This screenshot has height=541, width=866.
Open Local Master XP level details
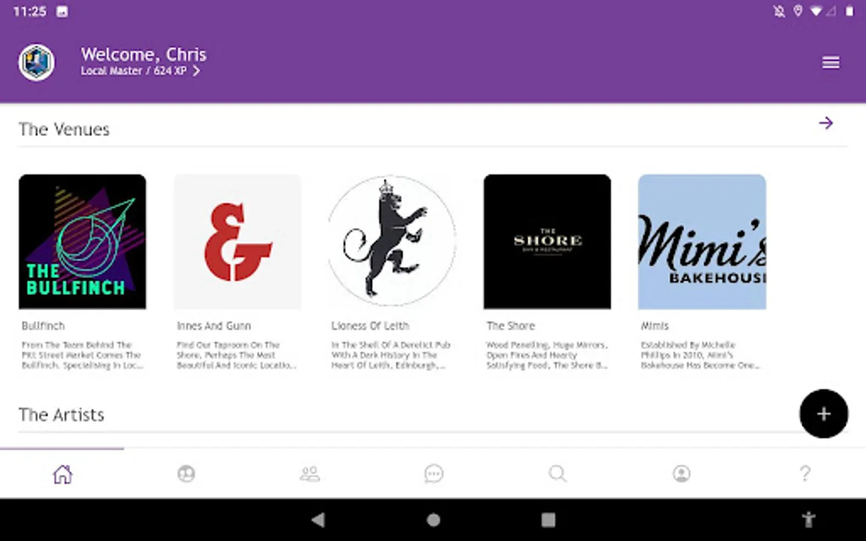(x=140, y=71)
